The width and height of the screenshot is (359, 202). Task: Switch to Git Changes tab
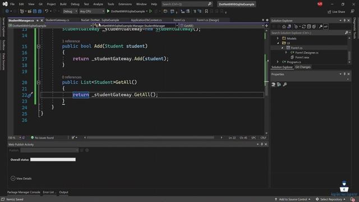point(303,67)
